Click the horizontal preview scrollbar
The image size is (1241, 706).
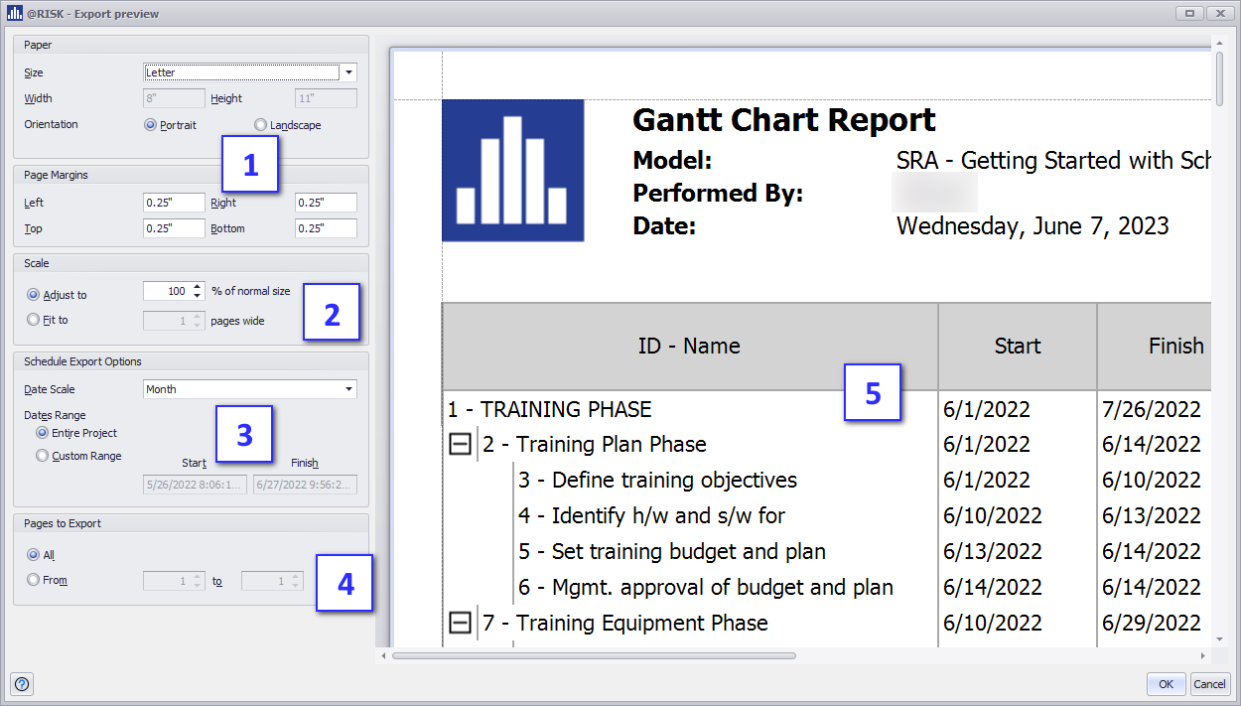click(x=594, y=655)
